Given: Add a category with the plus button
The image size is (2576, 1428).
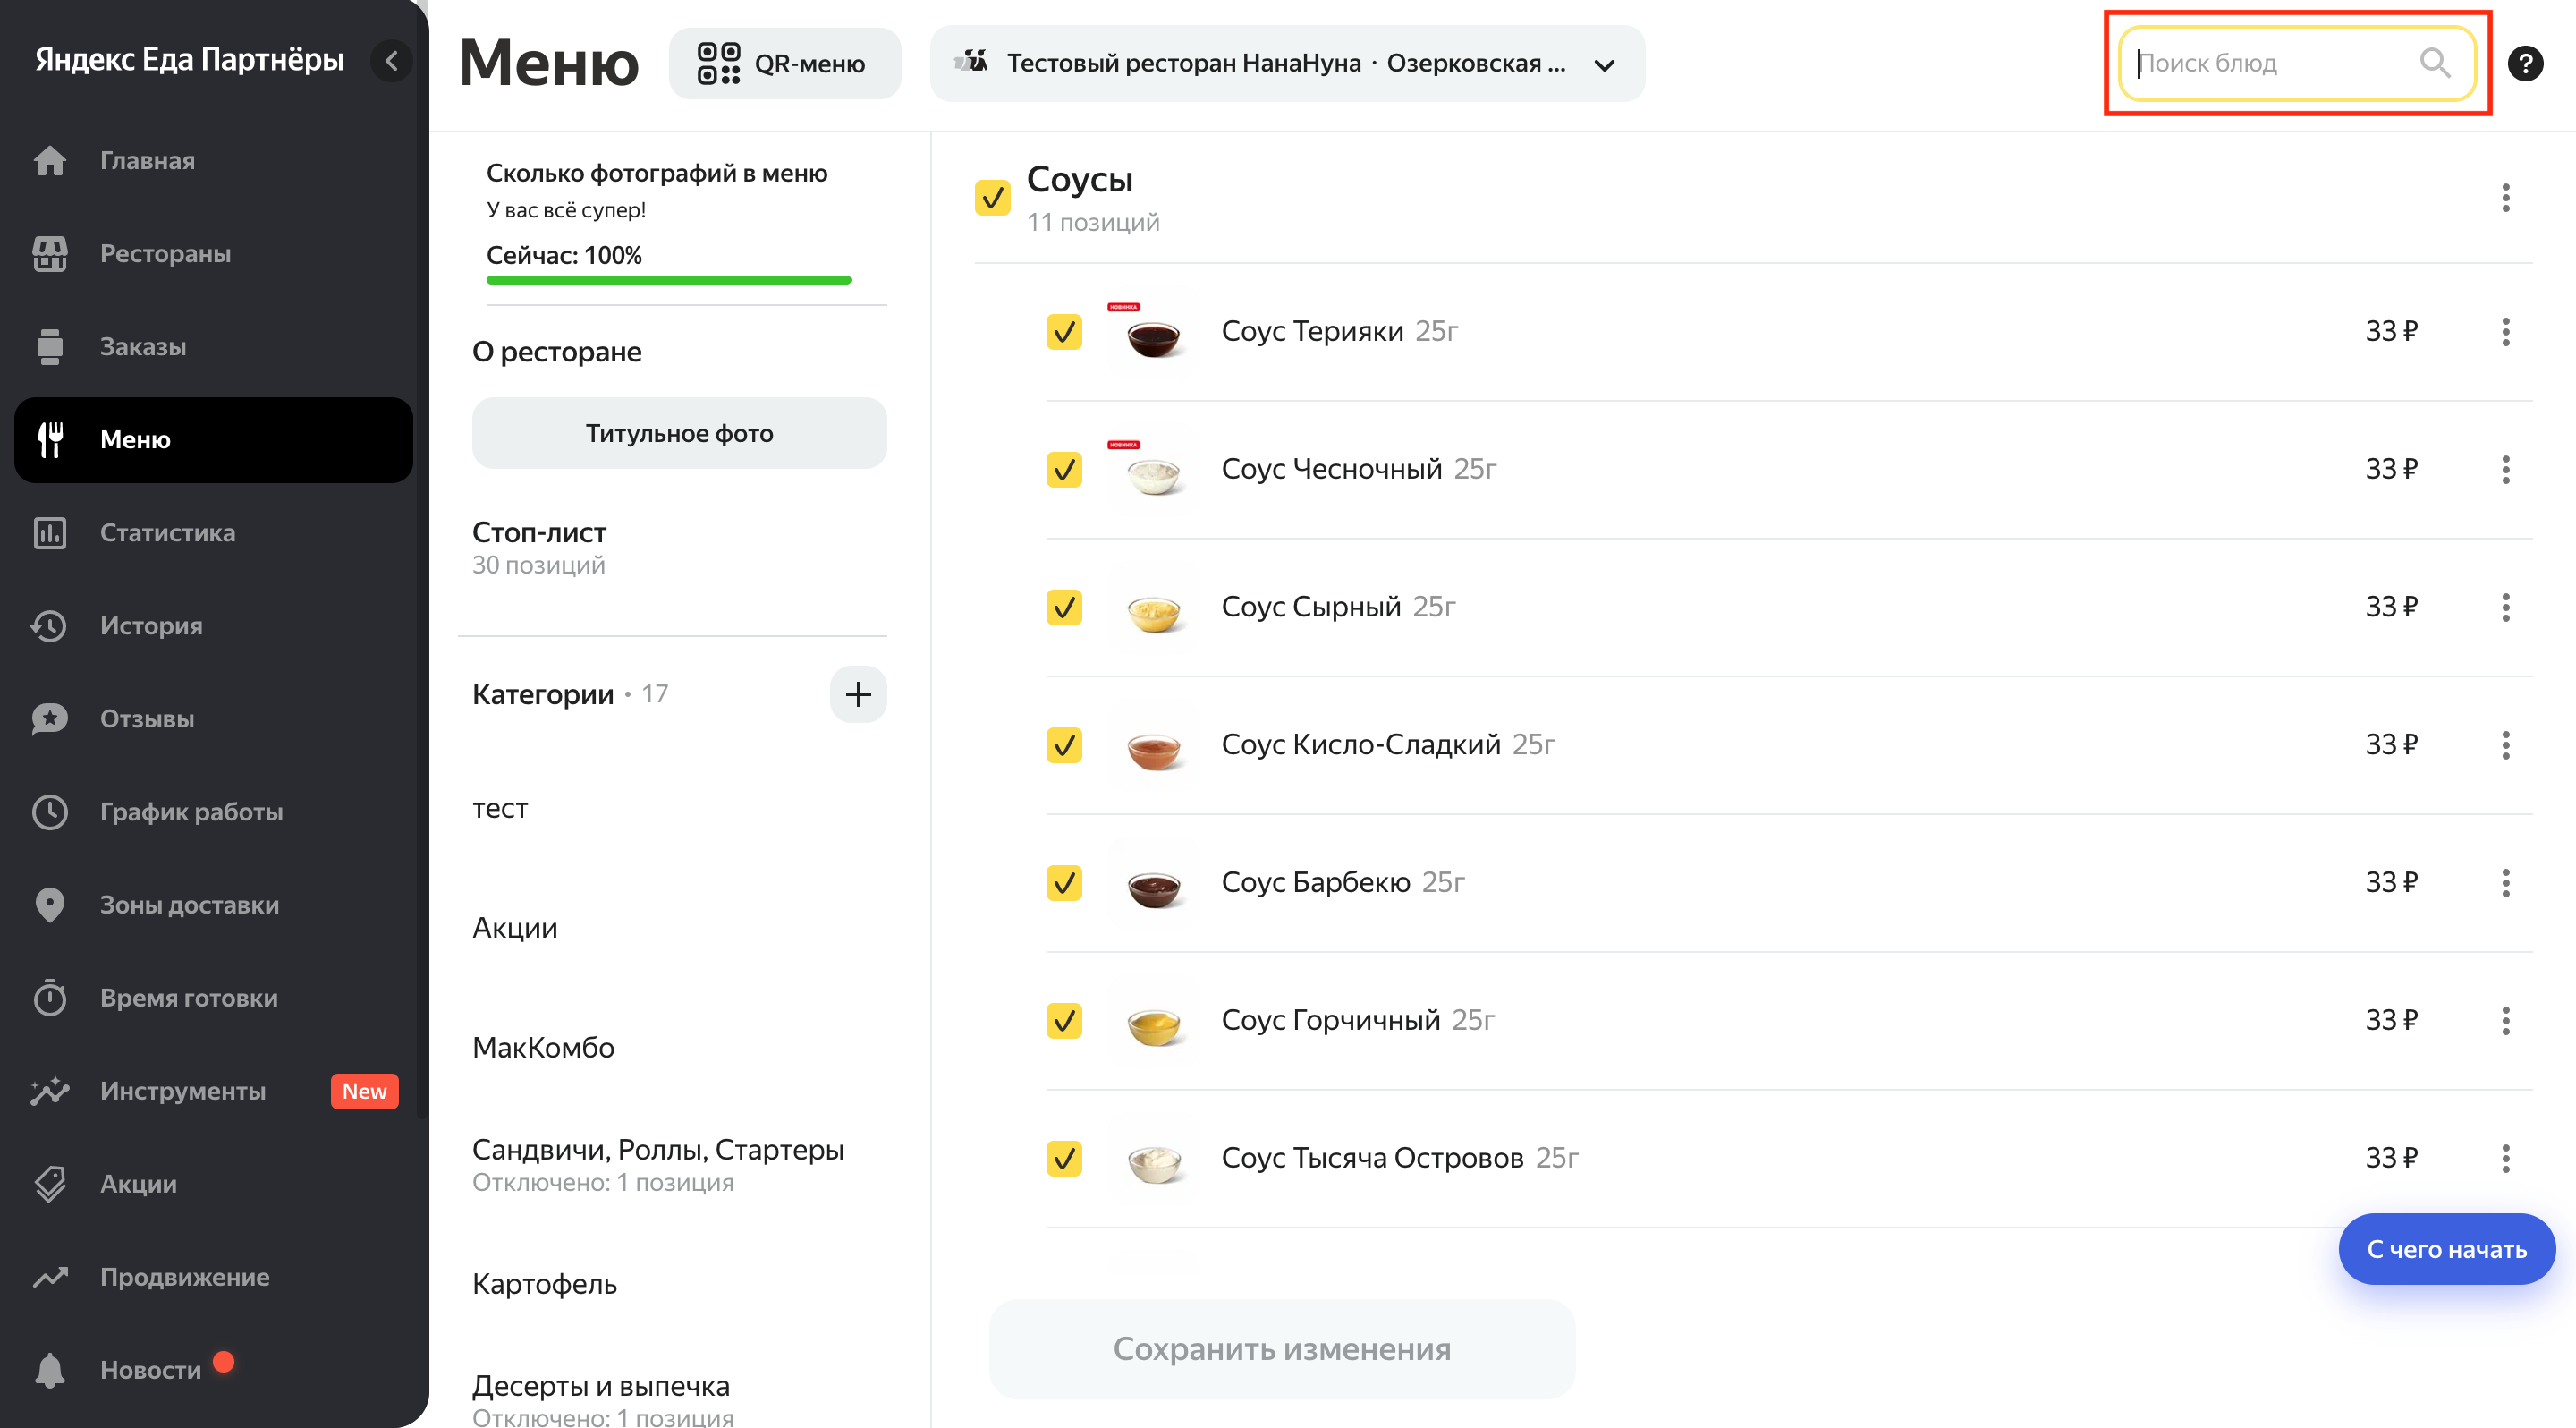Looking at the screenshot, I should click(858, 694).
